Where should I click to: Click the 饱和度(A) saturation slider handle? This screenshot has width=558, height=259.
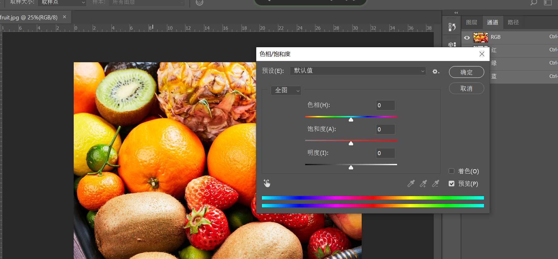coord(351,143)
